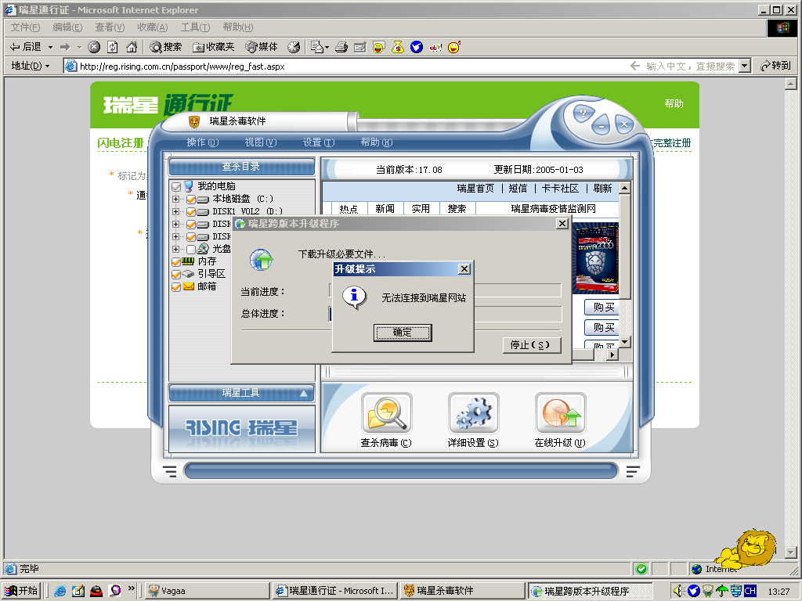Open the 卡卡社区 link
This screenshot has width=802, height=601.
pyautogui.click(x=560, y=189)
